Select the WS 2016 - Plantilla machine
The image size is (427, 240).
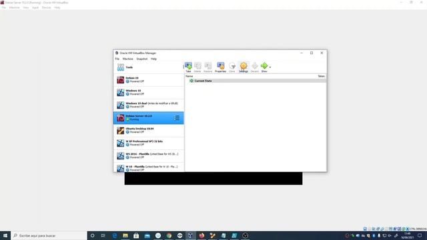(x=149, y=155)
